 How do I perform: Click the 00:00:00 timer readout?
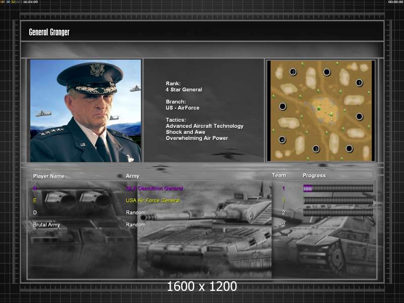(x=396, y=2)
